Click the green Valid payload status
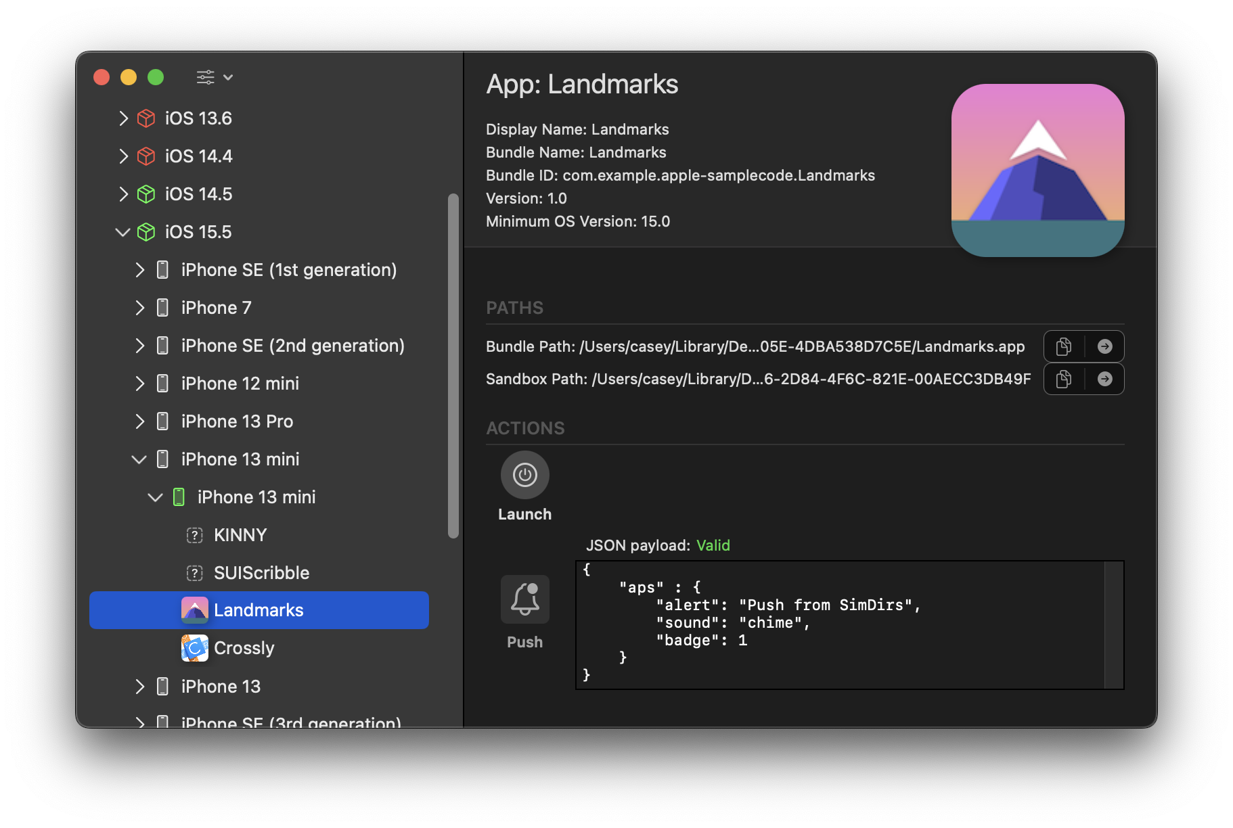The width and height of the screenshot is (1233, 828). 713,545
